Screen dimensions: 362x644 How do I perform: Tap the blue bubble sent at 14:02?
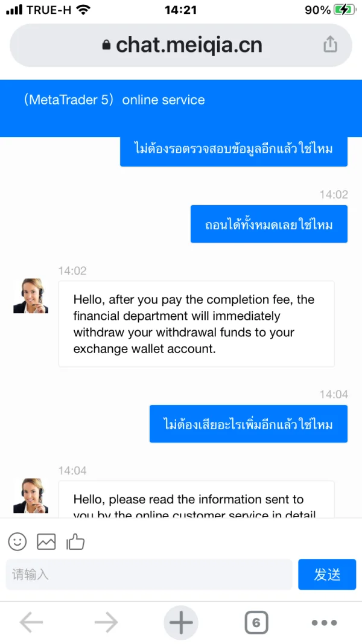pyautogui.click(x=268, y=225)
